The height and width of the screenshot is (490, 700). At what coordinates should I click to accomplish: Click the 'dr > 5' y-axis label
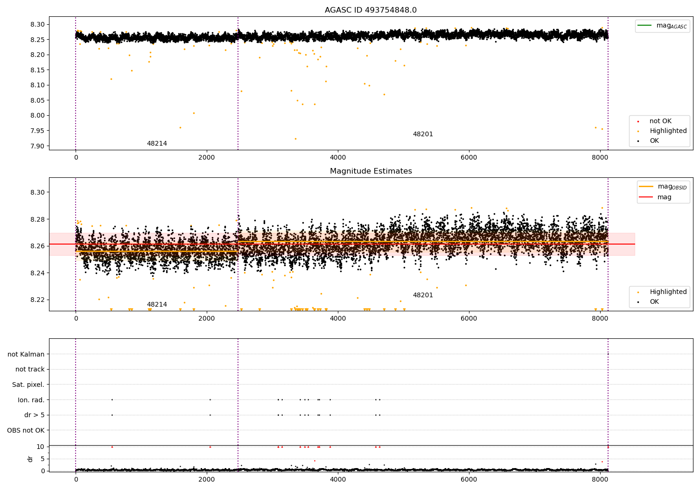(x=35, y=415)
